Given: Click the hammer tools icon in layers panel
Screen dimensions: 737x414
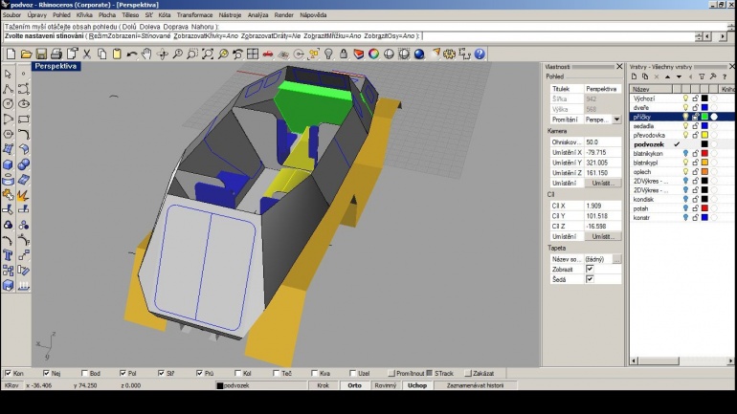Looking at the screenshot, I should (713, 76).
